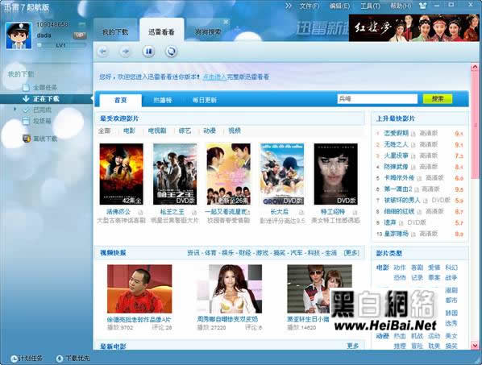Open the 更新至26集 poster
Viewport: 482px width, 365px height.
[x=228, y=174]
